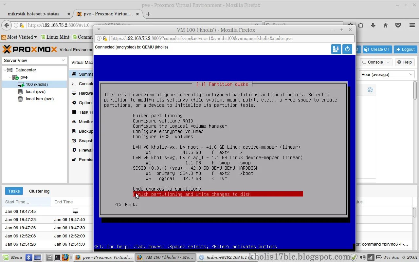Screen dimensions: 419x262
Task: Click the Bluetooth icon in the panel
Action: tap(29, 257)
